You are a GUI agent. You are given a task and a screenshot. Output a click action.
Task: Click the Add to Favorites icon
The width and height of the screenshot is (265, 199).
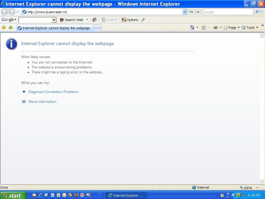[11, 27]
